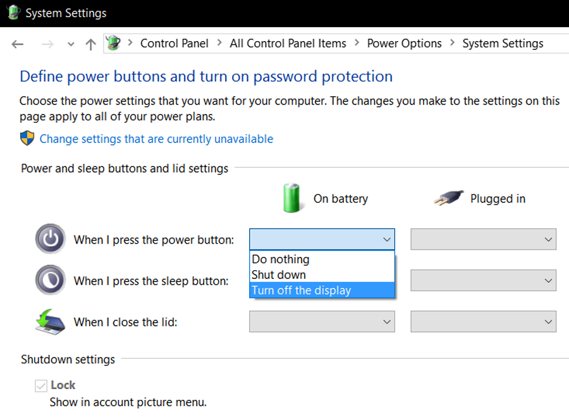This screenshot has height=417, width=569.
Task: Open the recent locations dropdown chevron
Action: coord(71,44)
